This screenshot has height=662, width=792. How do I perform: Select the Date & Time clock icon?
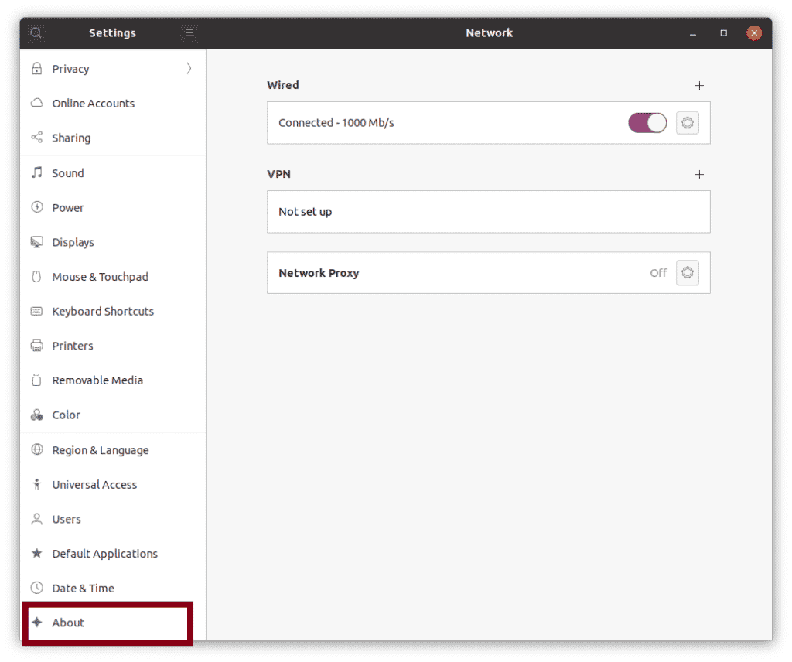(x=36, y=588)
